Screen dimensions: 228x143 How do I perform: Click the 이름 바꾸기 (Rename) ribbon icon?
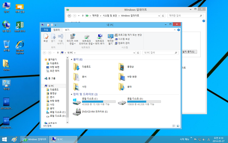(x=60, y=39)
